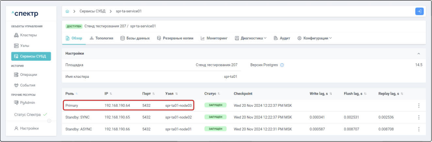This screenshot has height=142, width=432.
Task: Open Кластеры in the sidebar
Action: 28,35
